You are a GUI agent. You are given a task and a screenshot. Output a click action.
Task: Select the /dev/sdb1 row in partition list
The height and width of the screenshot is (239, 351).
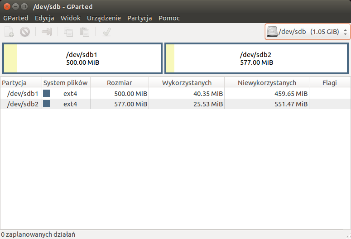click(x=176, y=94)
